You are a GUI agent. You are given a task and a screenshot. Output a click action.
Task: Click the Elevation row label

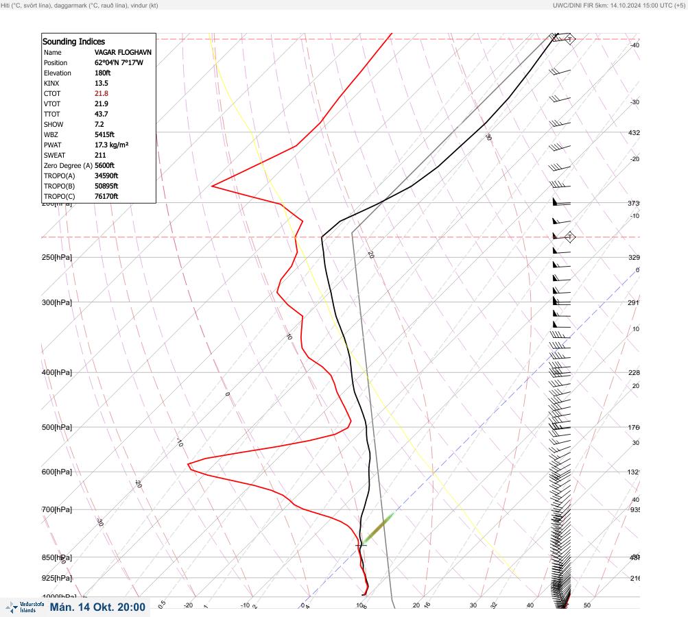[58, 73]
